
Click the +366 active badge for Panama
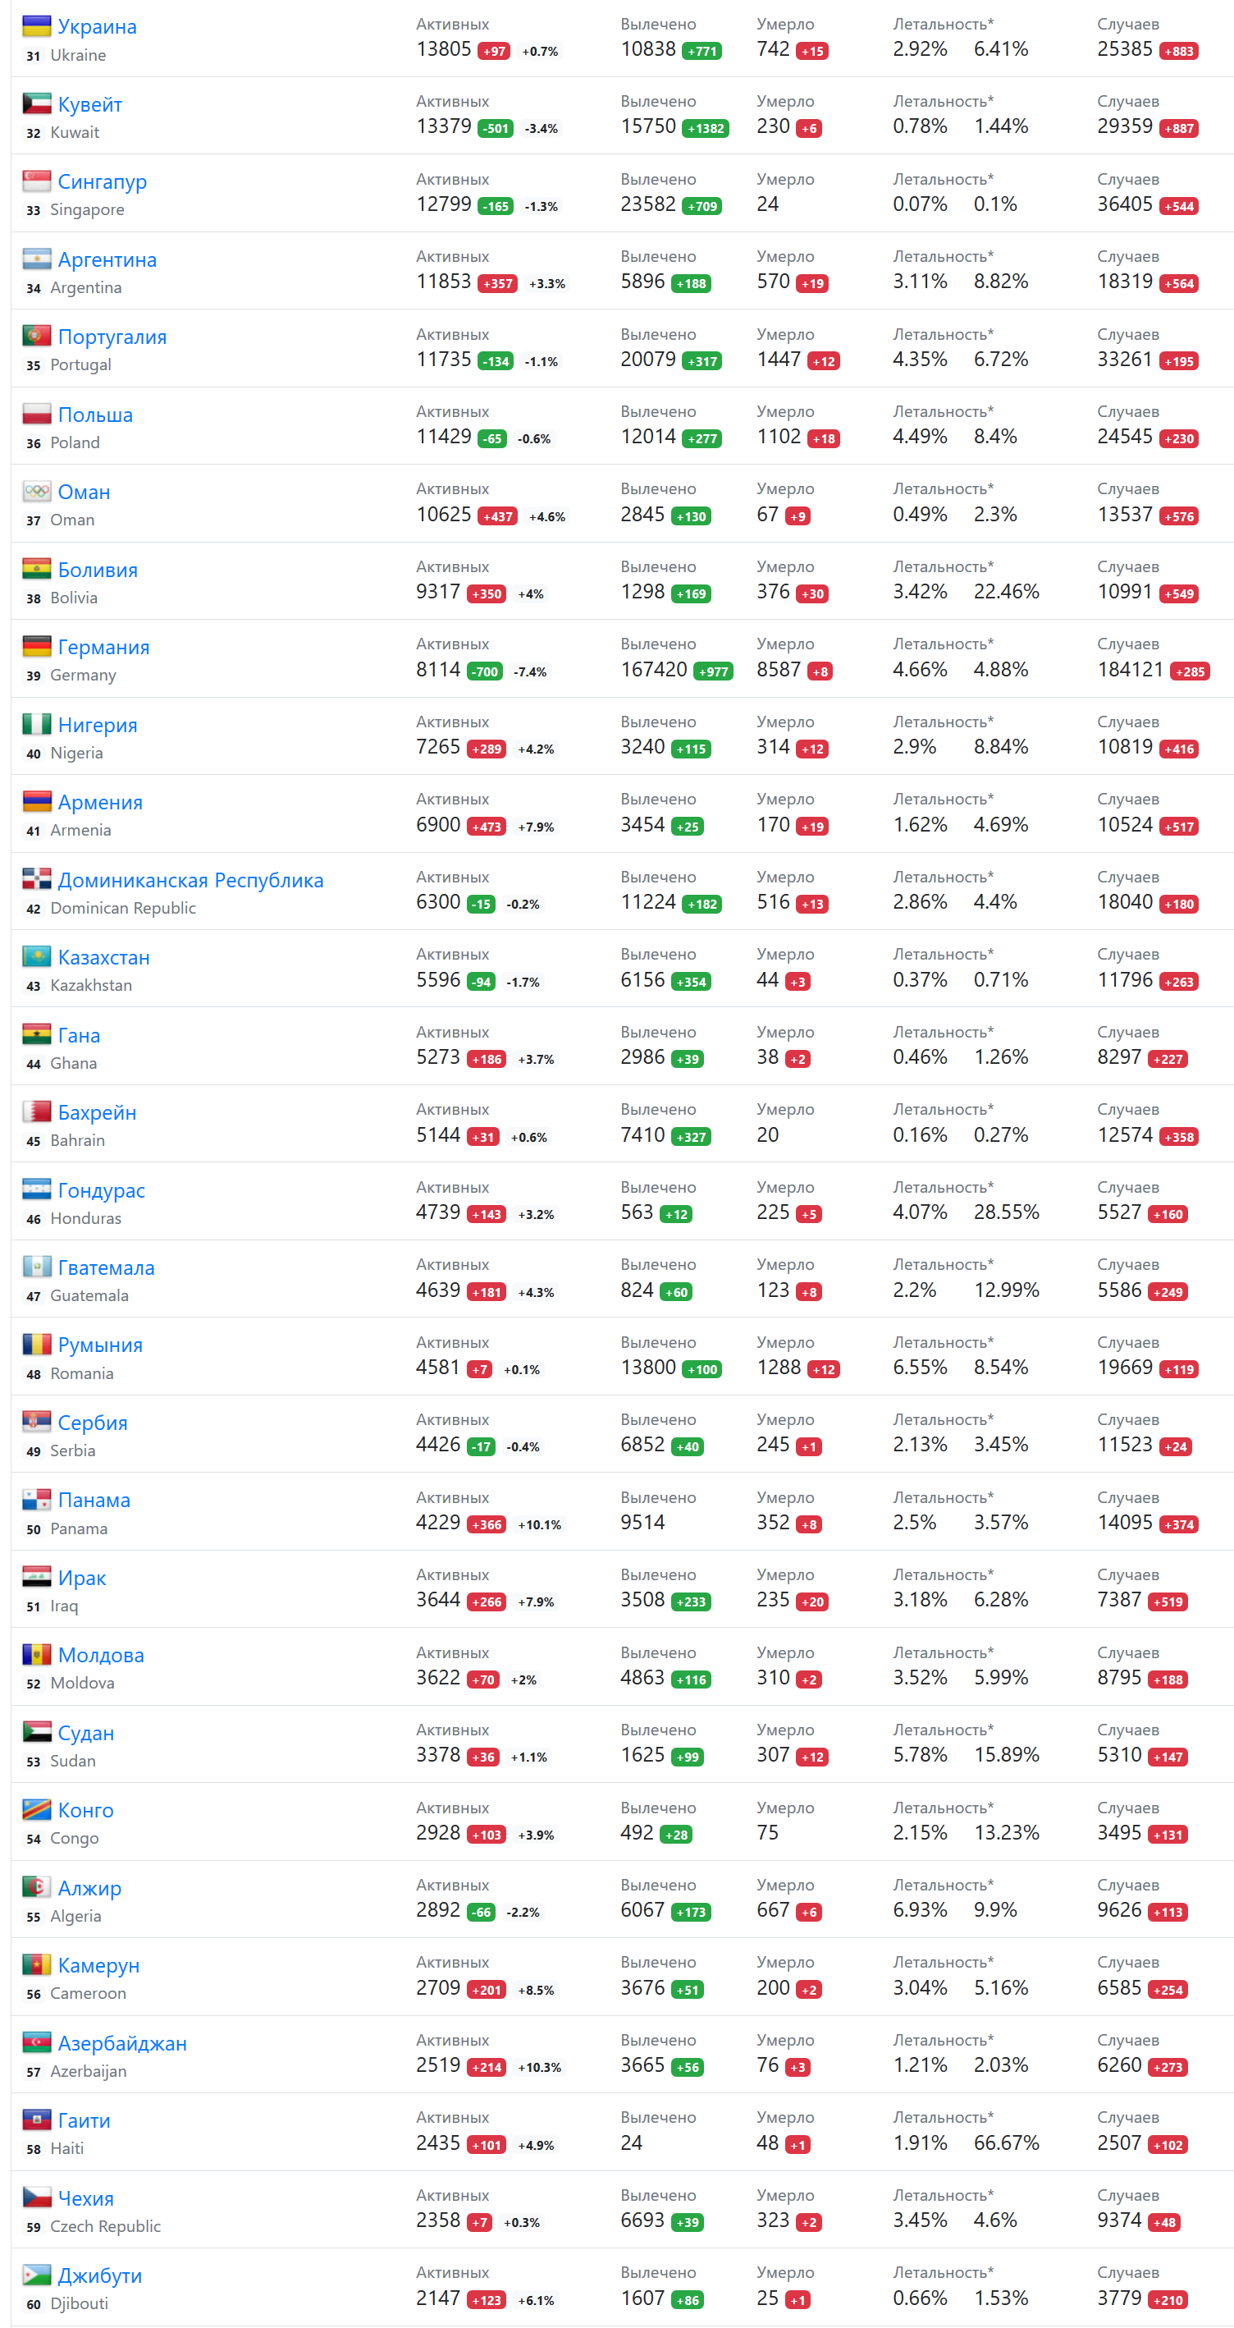[x=486, y=1524]
